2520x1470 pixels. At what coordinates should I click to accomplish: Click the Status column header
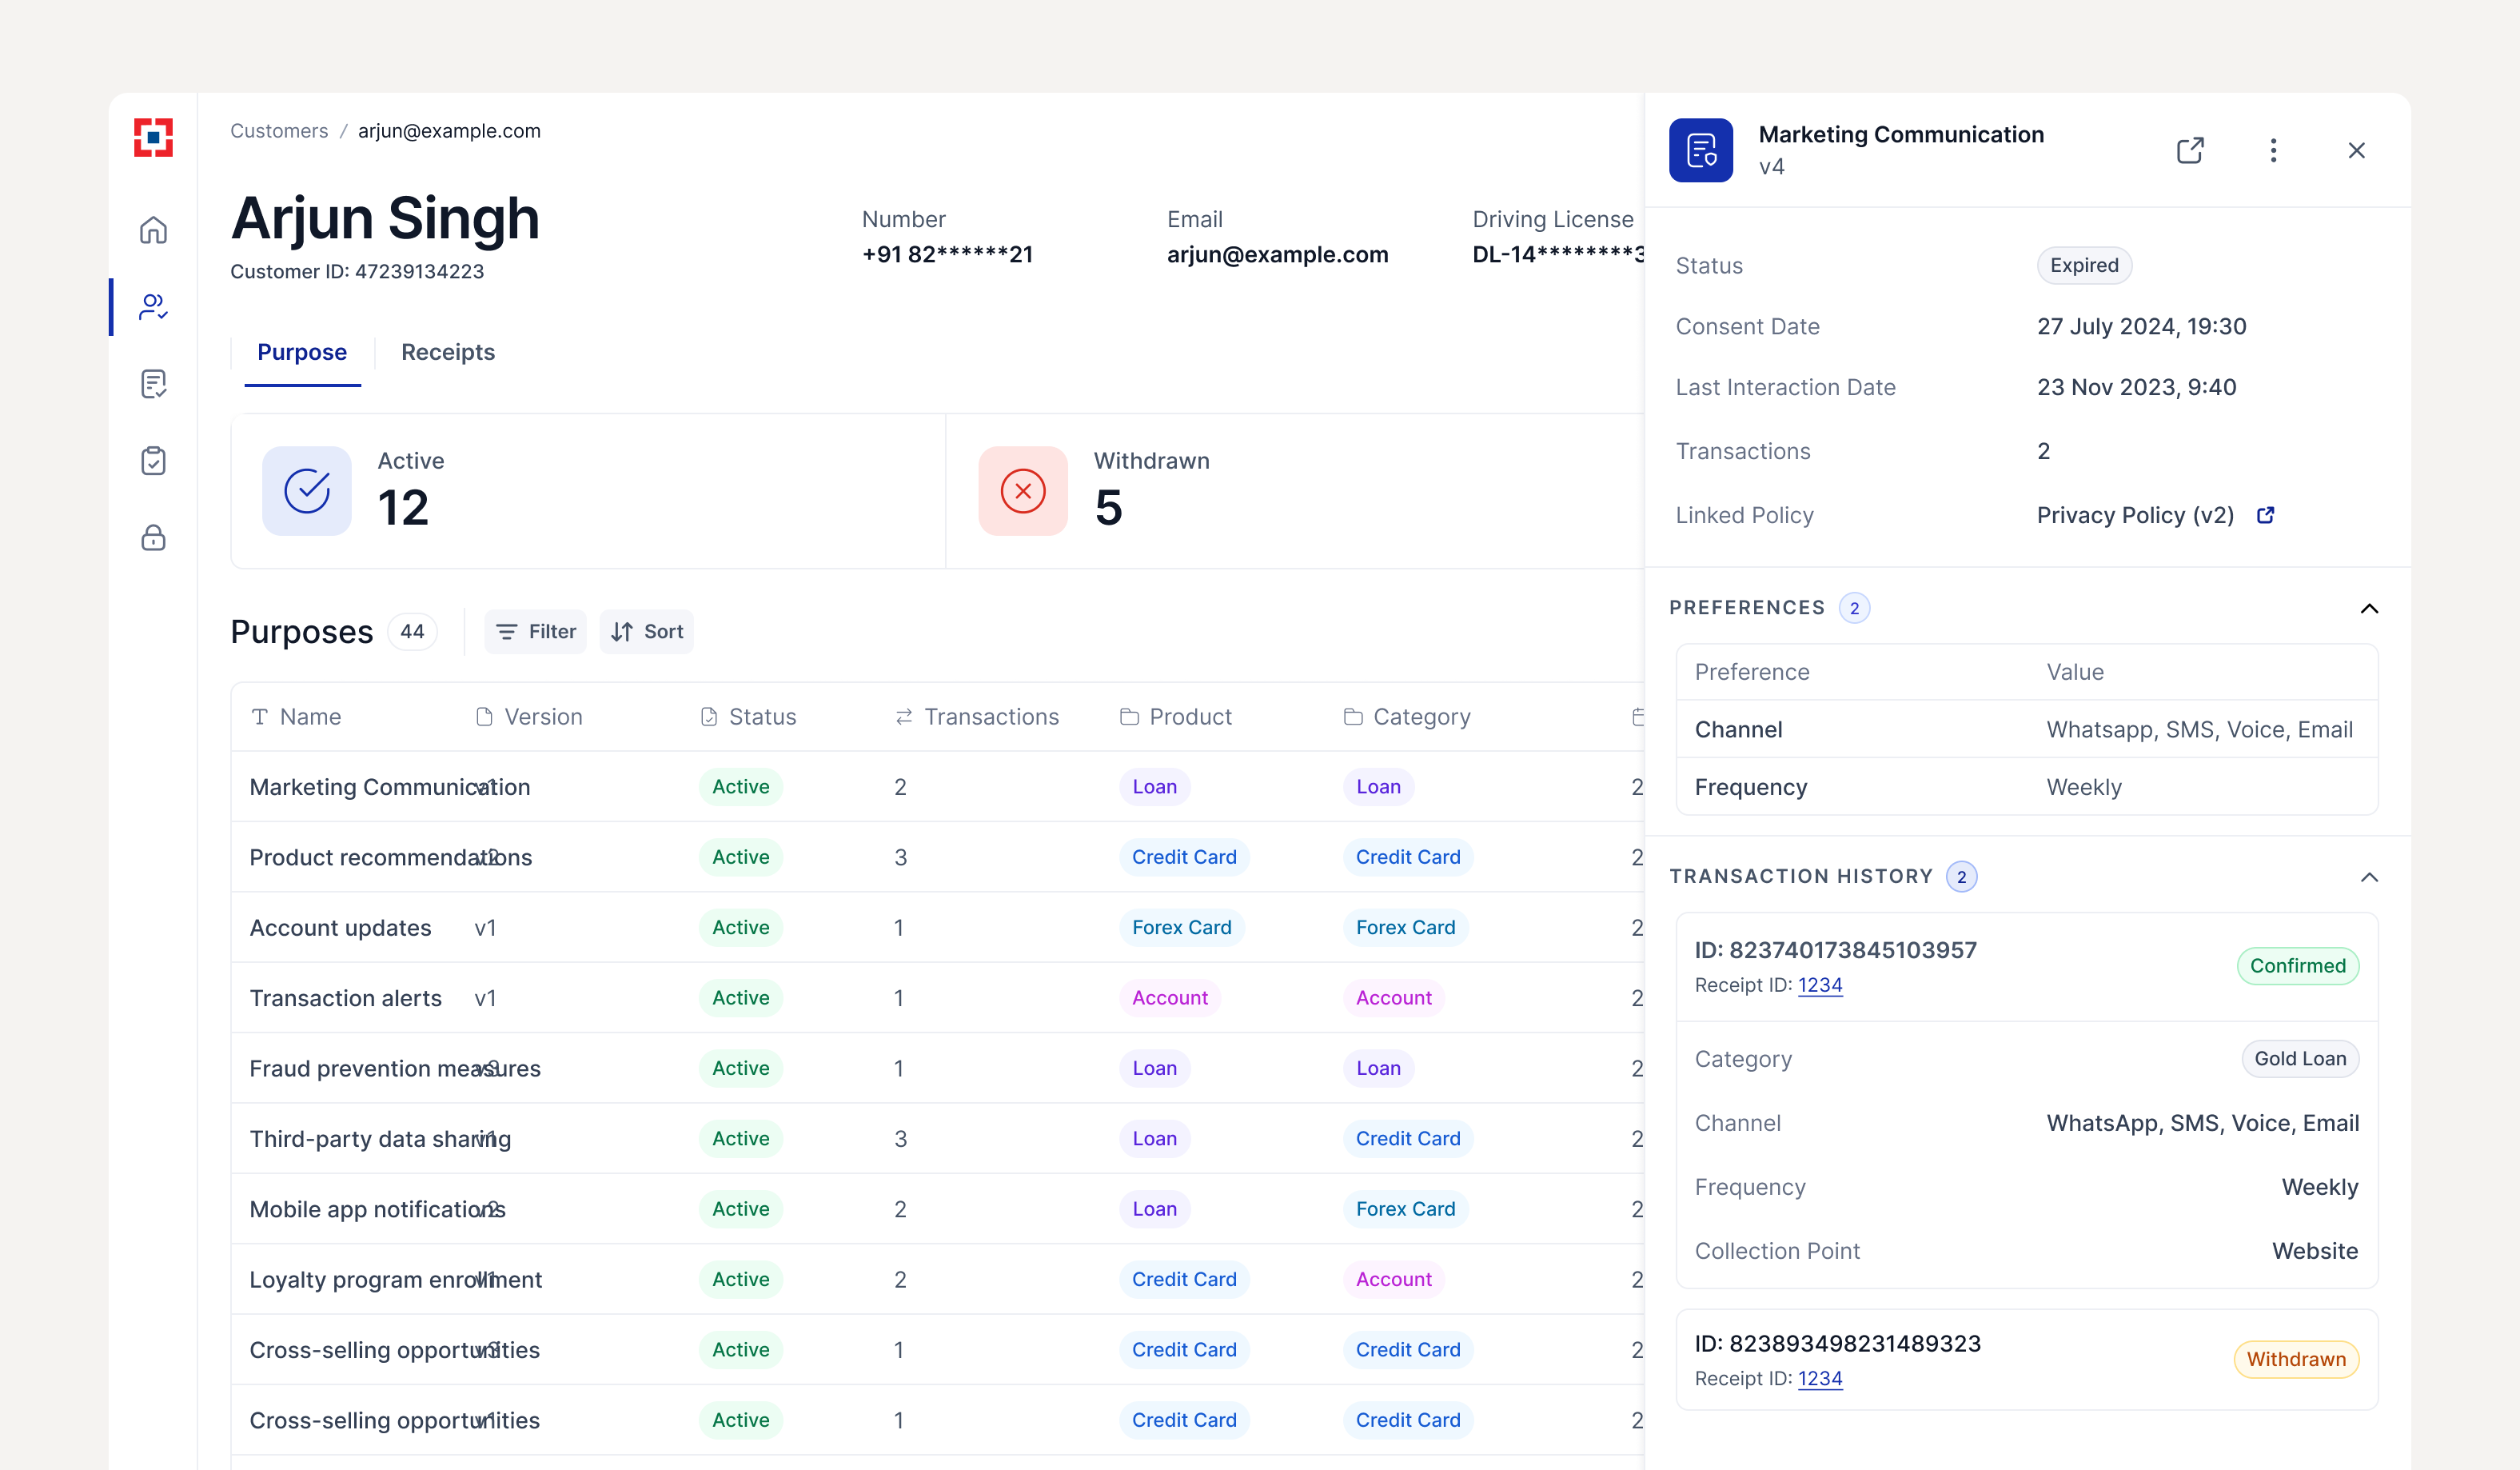(x=749, y=717)
